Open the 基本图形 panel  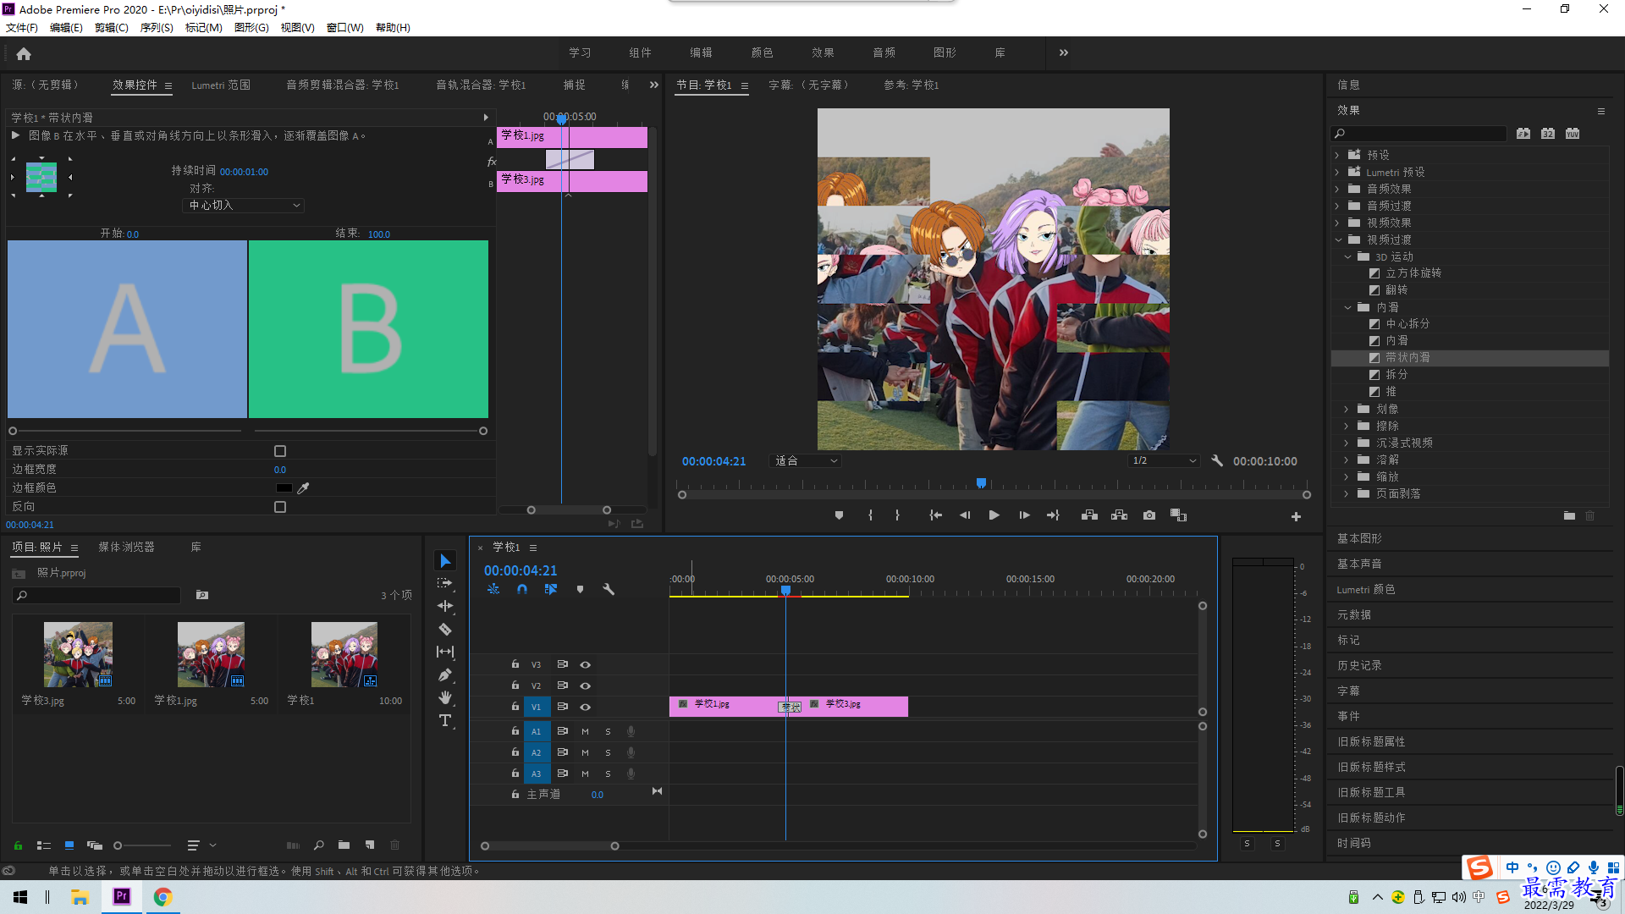[1359, 538]
